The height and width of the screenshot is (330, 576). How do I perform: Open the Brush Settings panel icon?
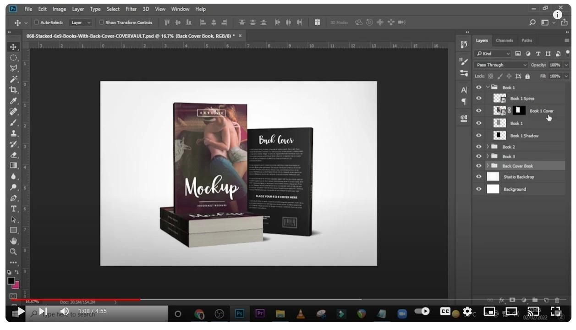tap(464, 62)
